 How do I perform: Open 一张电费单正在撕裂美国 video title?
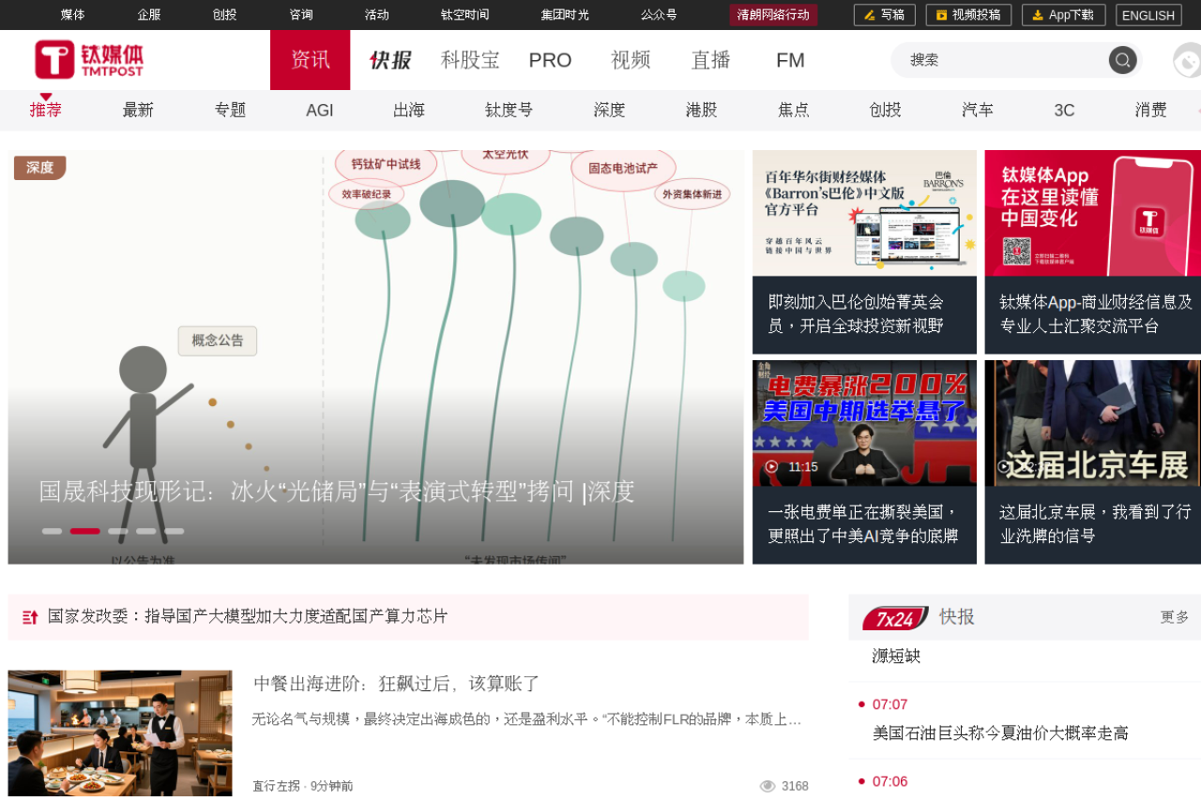click(863, 524)
